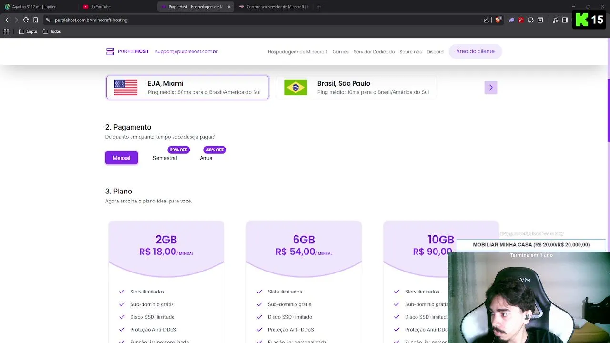The image size is (610, 343).
Task: Select Brasil, São Paulo server location
Action: 356,87
